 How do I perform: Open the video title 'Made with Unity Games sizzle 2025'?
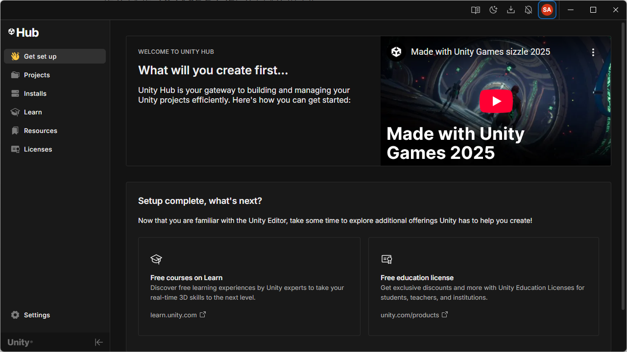click(x=481, y=52)
